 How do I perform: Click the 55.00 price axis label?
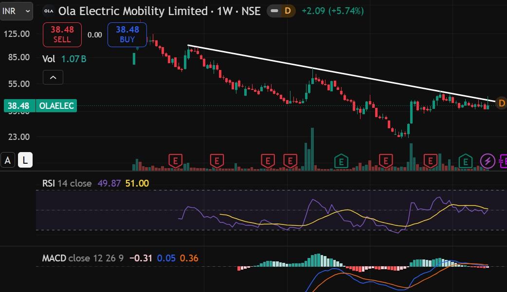(x=19, y=84)
